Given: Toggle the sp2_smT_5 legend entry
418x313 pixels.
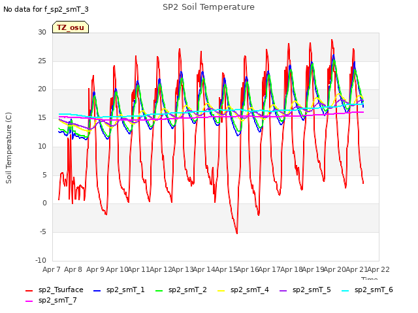Looking at the screenshot, I should [305, 290].
